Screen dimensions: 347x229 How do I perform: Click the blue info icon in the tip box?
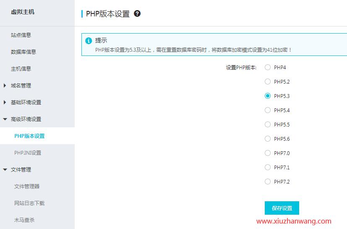89,41
